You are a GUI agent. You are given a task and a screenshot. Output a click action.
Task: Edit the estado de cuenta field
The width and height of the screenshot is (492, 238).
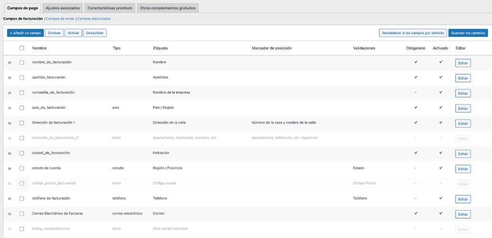pos(463,169)
